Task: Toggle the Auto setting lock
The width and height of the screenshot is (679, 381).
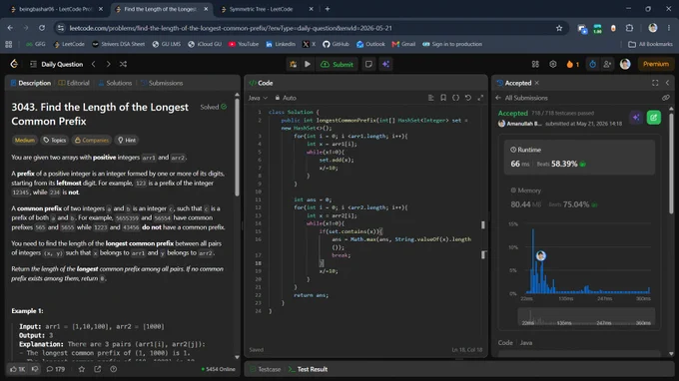Action: tap(286, 98)
